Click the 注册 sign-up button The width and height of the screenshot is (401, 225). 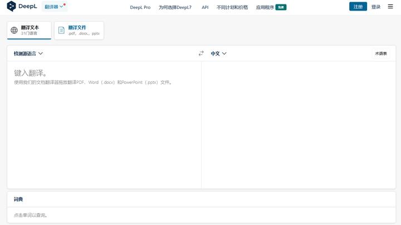(x=358, y=7)
